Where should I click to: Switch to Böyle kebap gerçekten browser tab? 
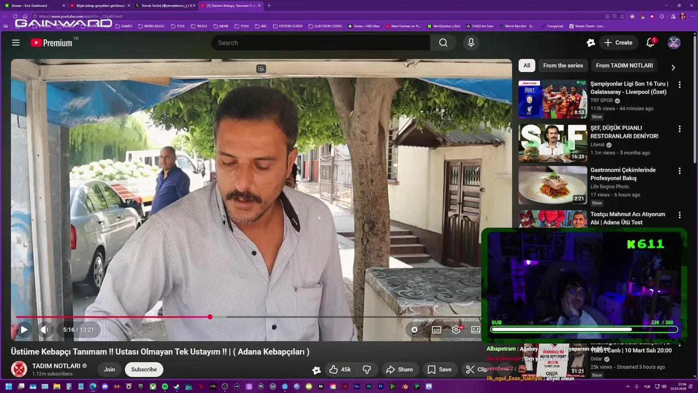coord(100,5)
